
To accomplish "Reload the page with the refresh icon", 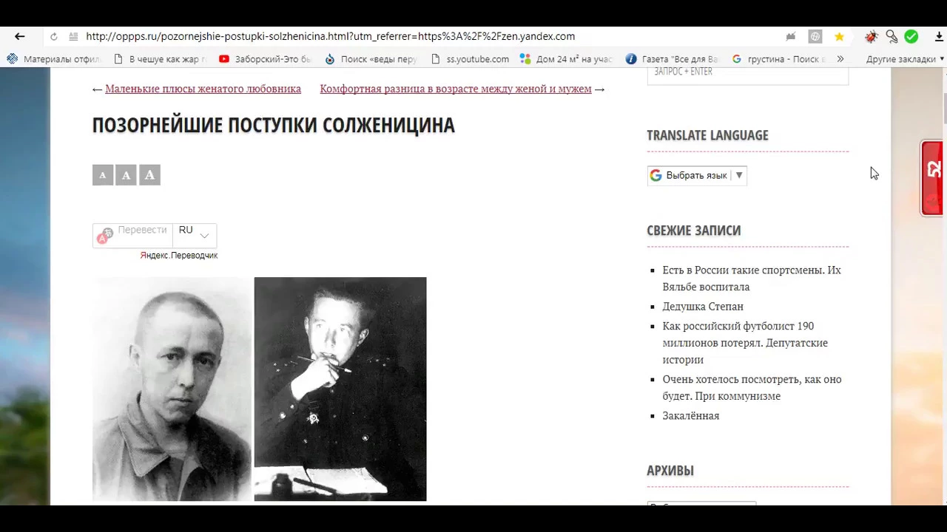I will (x=54, y=36).
